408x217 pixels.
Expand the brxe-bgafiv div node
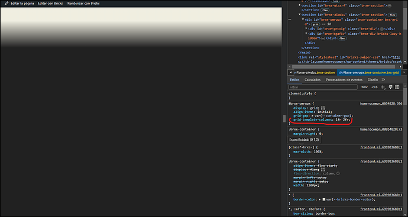(x=306, y=34)
